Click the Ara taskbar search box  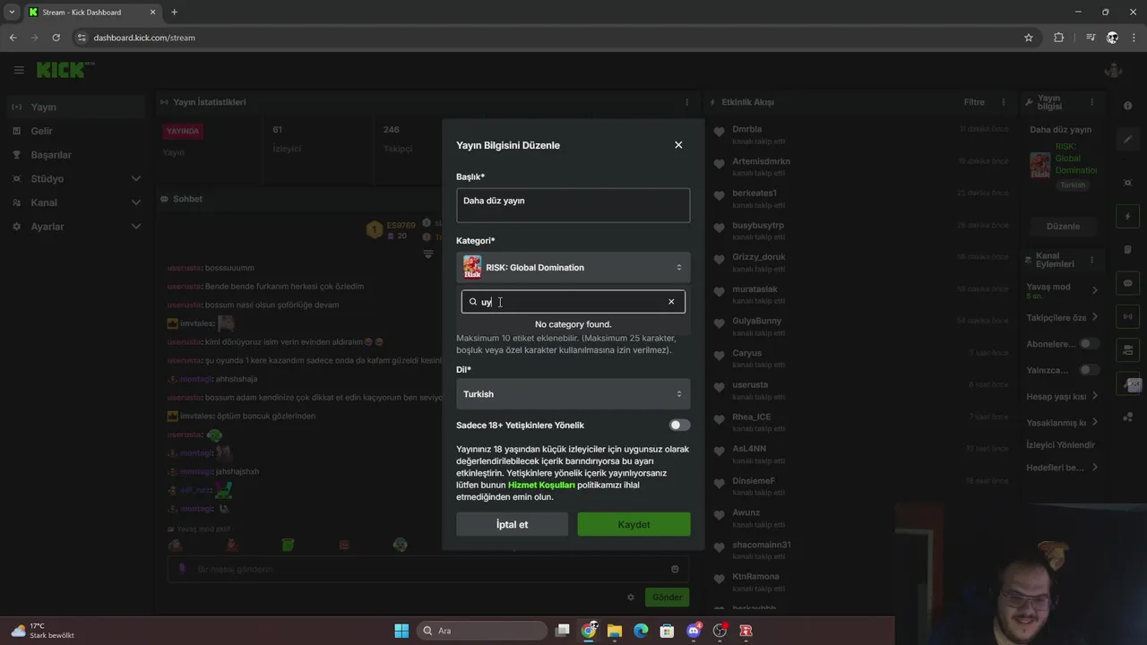(482, 631)
